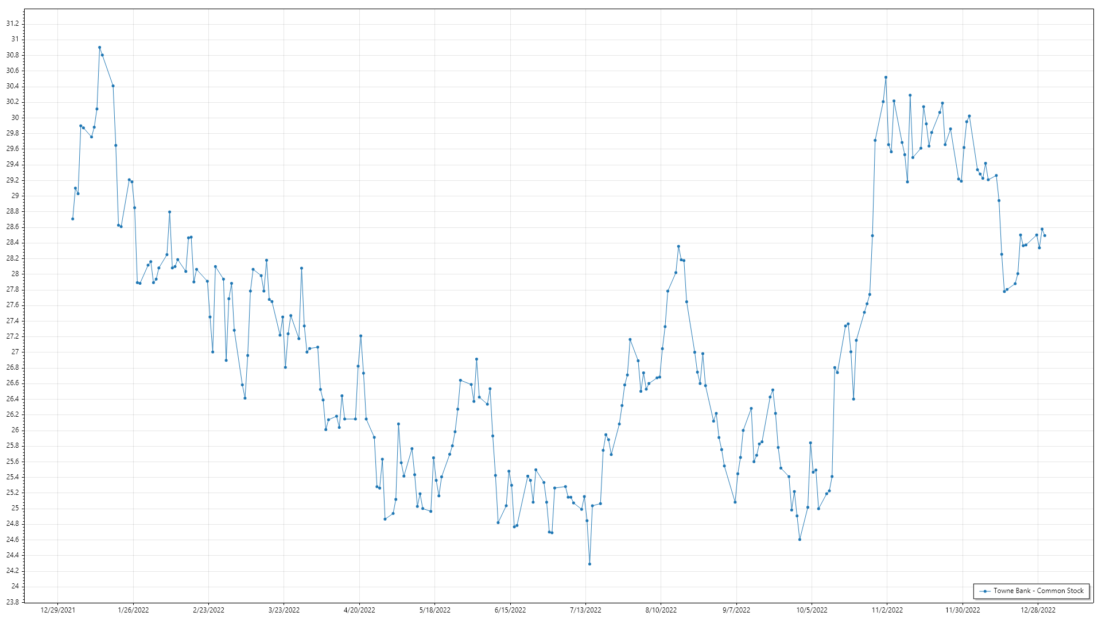Click the 7/13/2022 x-axis date label
1102x620 pixels.
click(585, 610)
